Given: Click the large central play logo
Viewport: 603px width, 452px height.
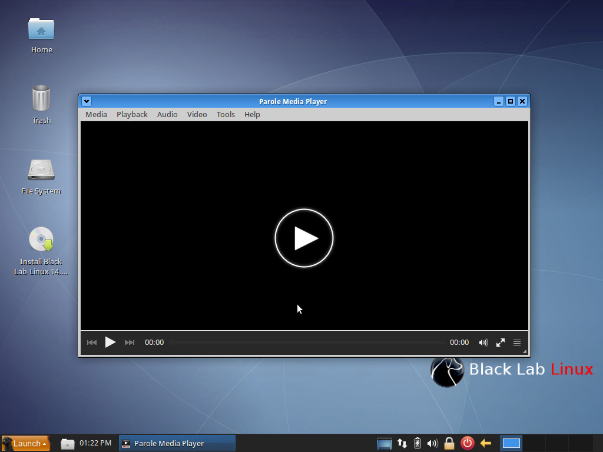Looking at the screenshot, I should tap(304, 238).
